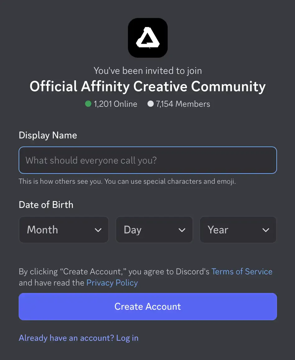Click the chevron arrow in the Month box
295x360 pixels.
click(98, 230)
